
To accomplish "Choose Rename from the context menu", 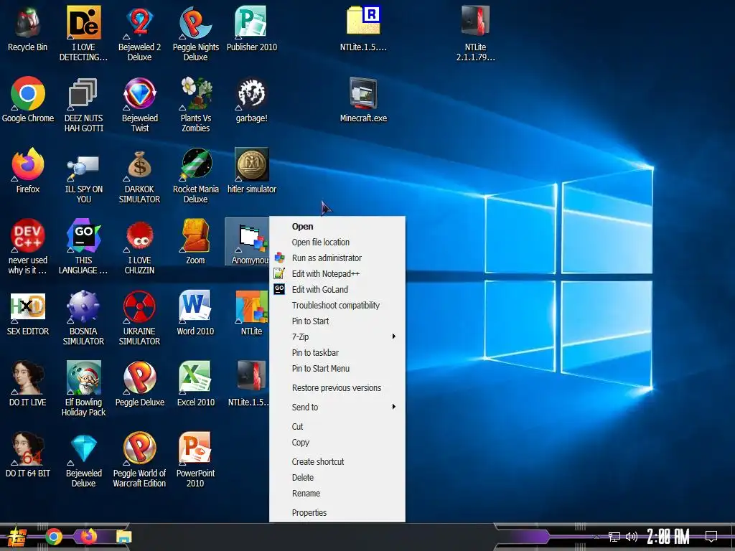I will click(337, 494).
